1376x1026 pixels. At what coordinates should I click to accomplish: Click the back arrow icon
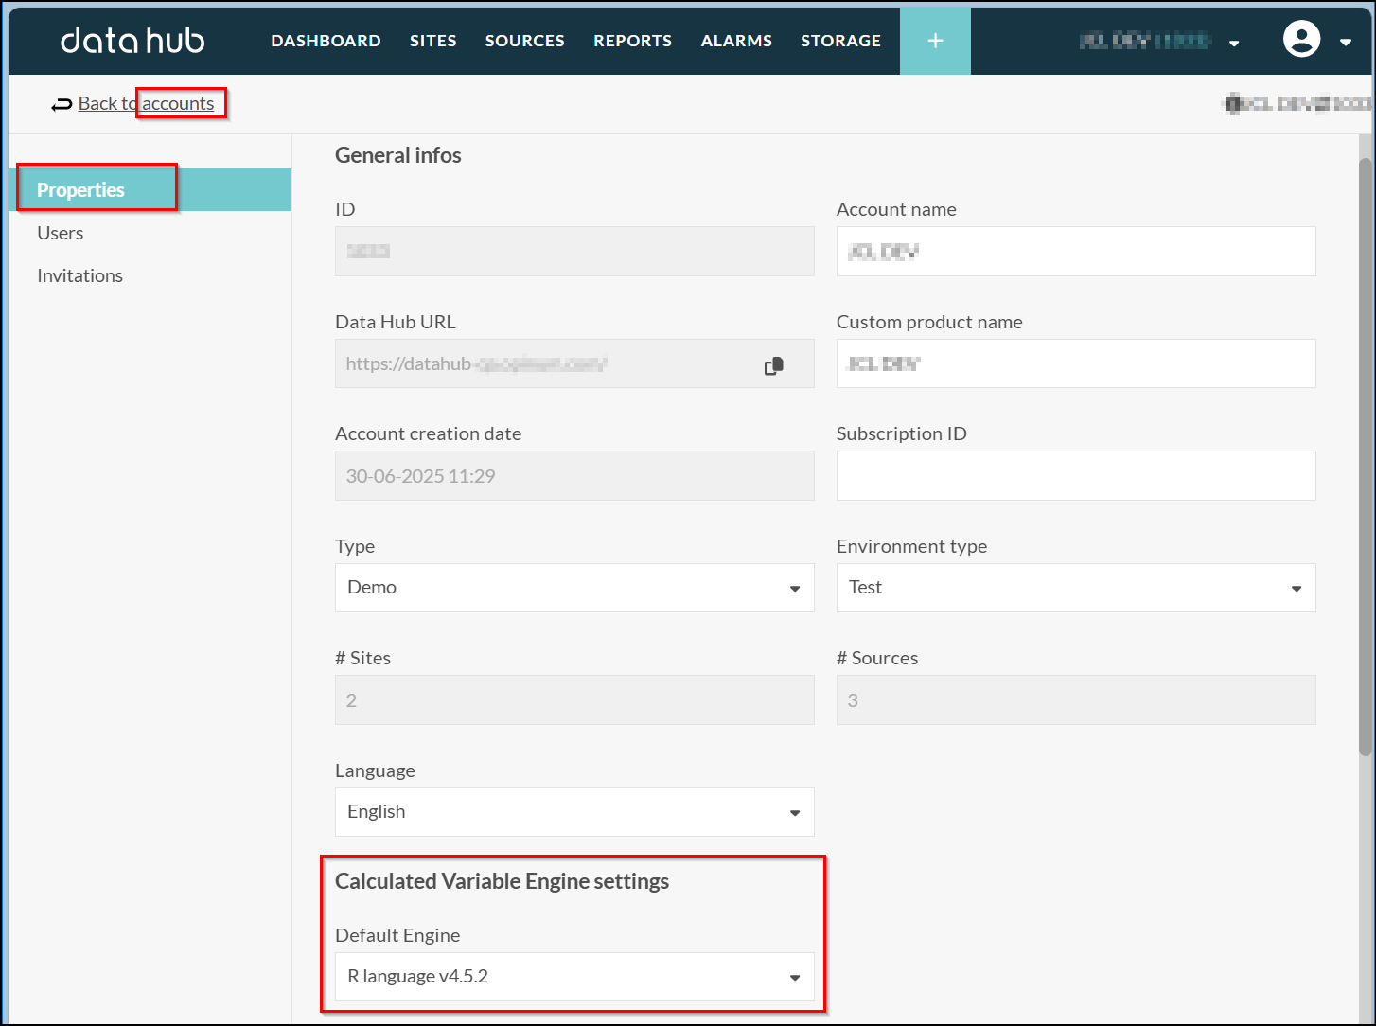click(62, 104)
